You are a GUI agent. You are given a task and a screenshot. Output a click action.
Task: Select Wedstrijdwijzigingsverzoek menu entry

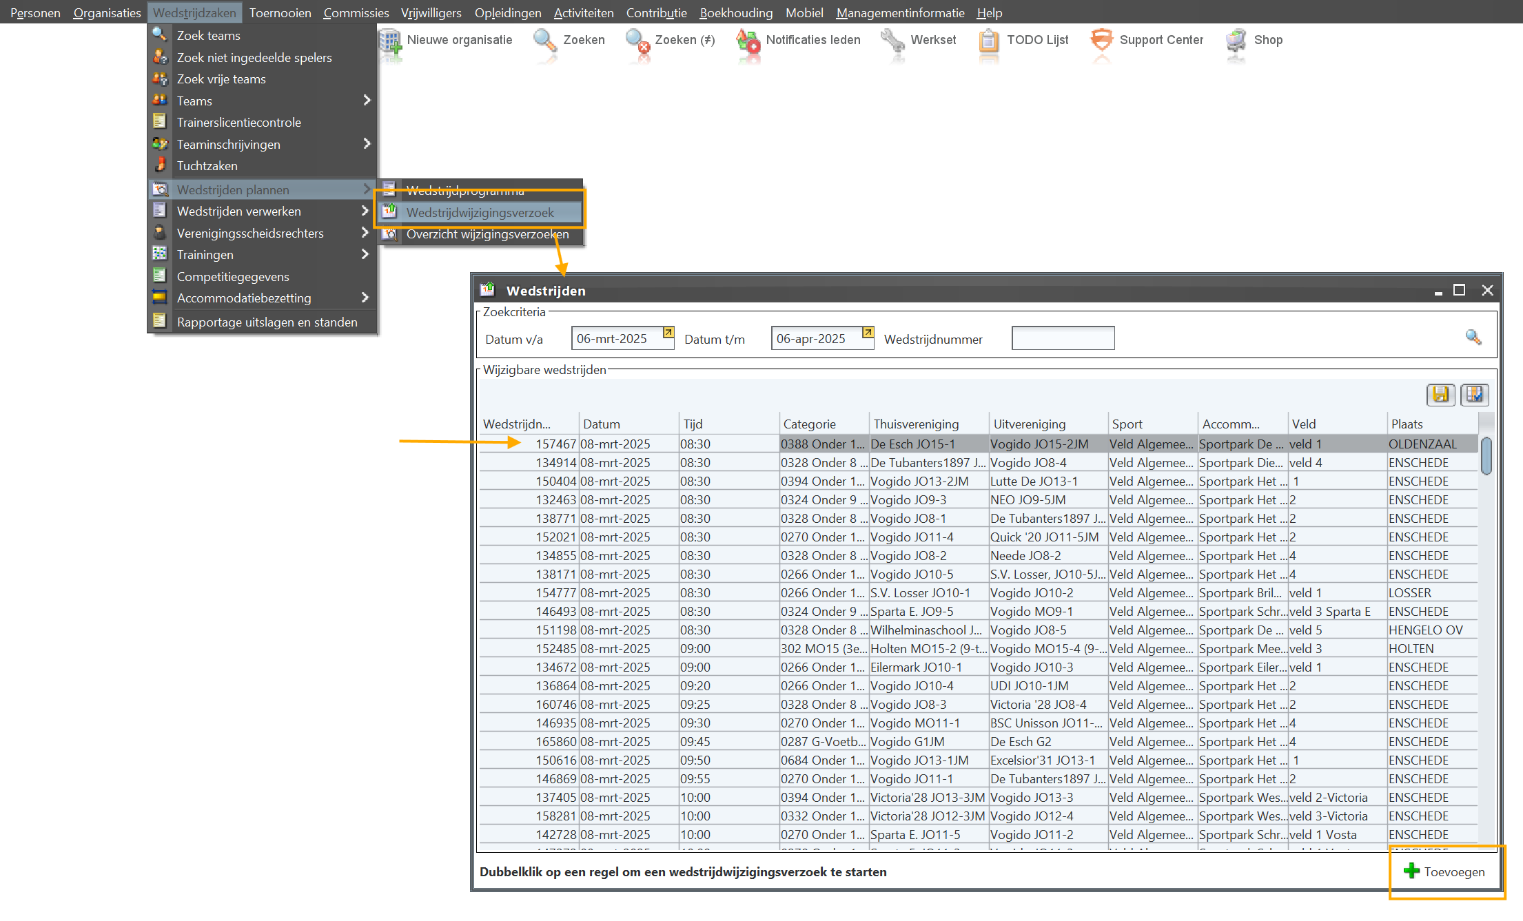pyautogui.click(x=480, y=213)
